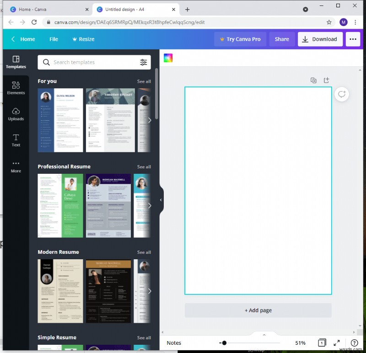Click the template panel vertical scrollbar

[x=156, y=94]
